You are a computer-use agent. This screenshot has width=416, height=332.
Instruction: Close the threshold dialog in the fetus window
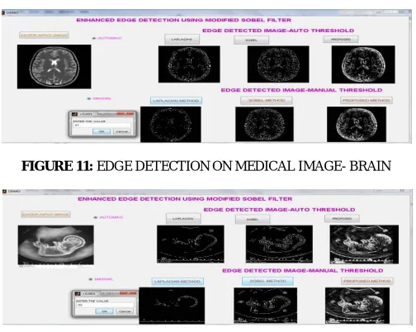click(129, 293)
